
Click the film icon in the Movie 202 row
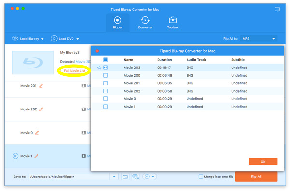pyautogui.click(x=84, y=109)
